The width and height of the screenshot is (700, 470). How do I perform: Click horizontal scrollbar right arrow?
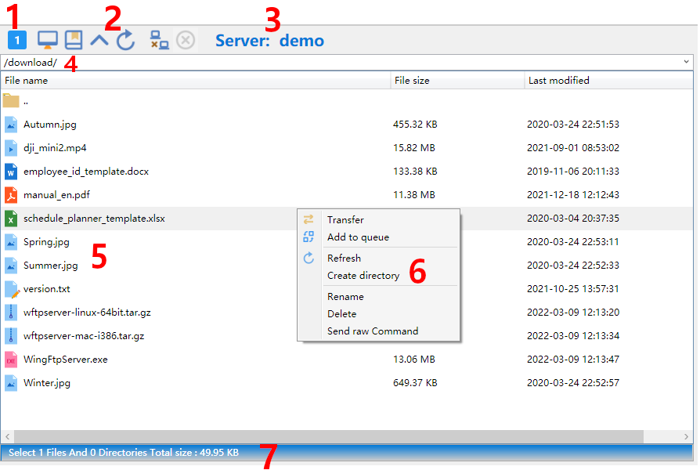tap(686, 436)
